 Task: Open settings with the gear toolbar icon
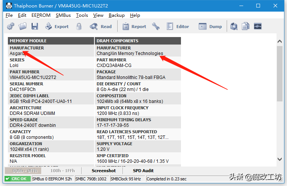10,26
